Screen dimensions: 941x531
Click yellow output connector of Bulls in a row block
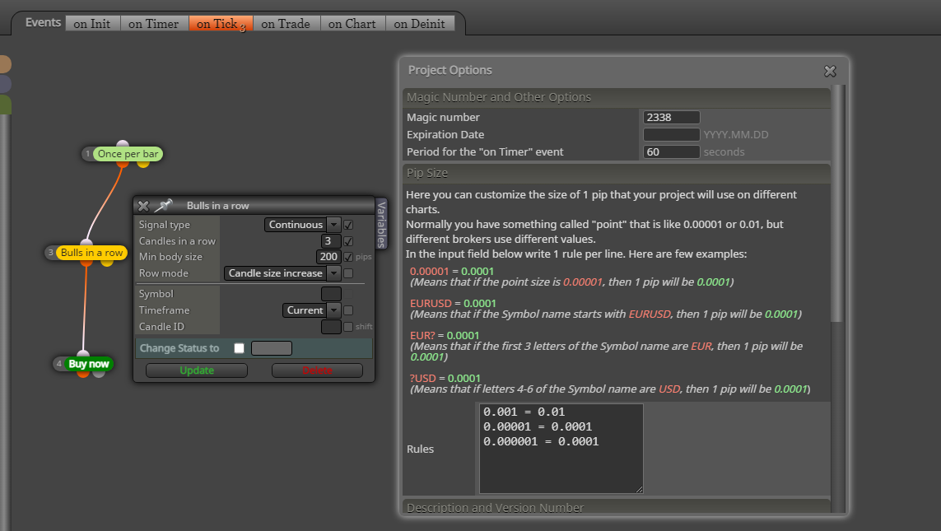point(107,262)
